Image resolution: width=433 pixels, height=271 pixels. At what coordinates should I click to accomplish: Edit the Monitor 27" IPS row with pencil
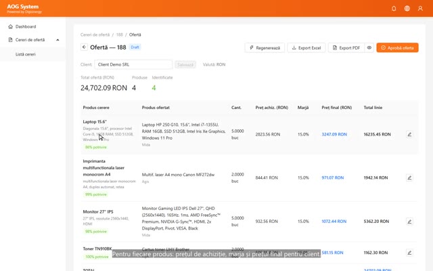409,222
